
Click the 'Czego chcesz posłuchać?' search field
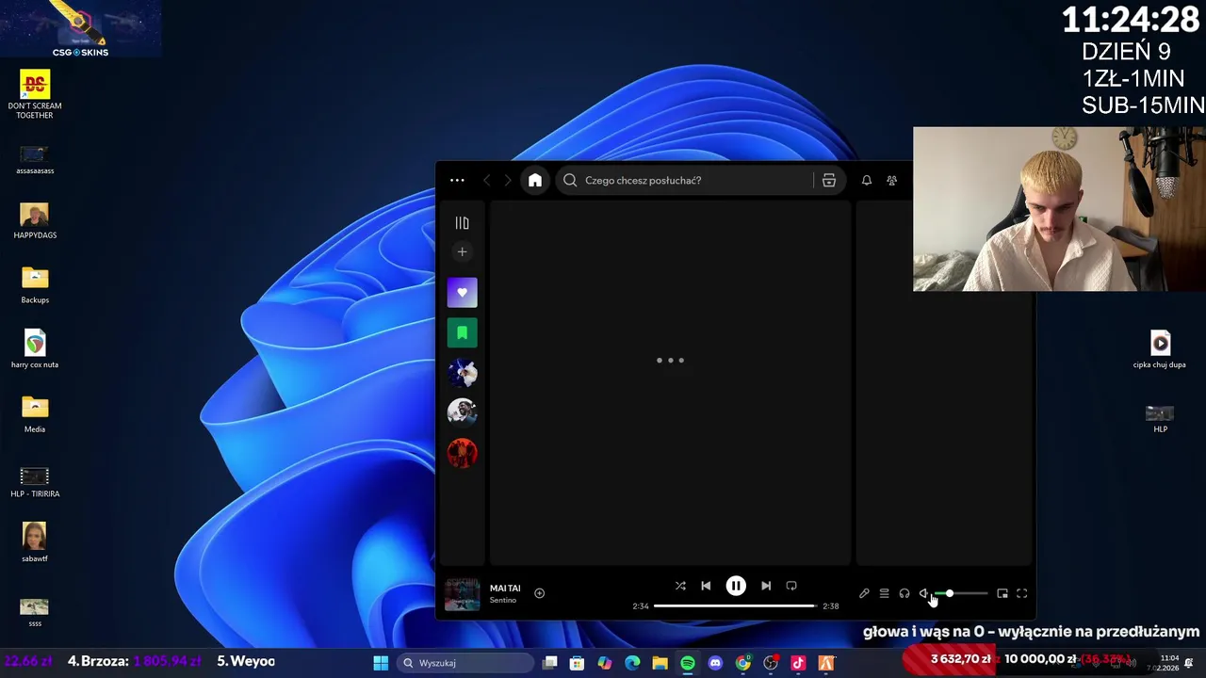coord(684,180)
